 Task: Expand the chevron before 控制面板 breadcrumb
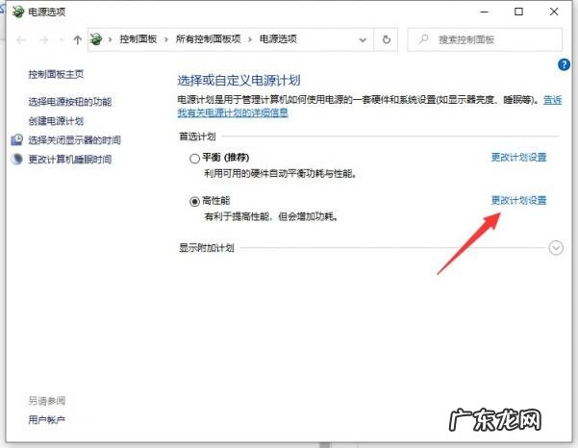[x=110, y=39]
